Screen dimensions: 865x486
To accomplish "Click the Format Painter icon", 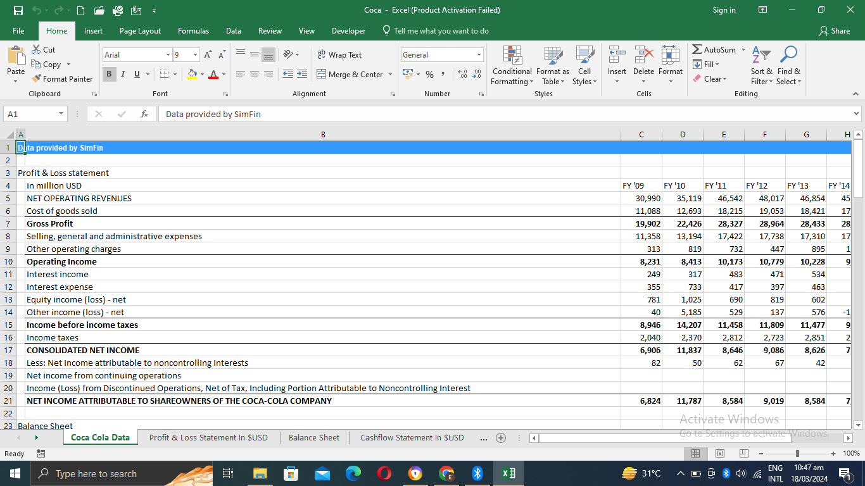I will [x=37, y=79].
